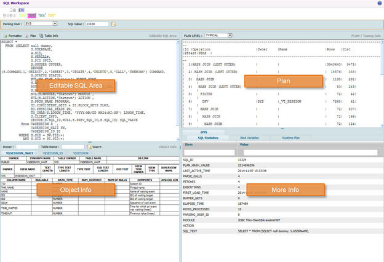384x262 pixels.
Task: Switch to the V$SESSION tab
Action: 81,153
